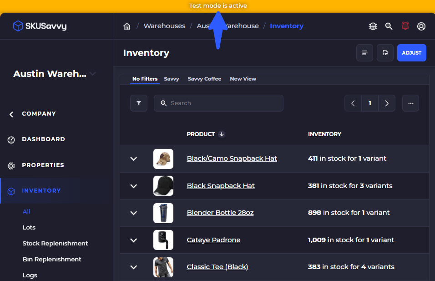Open Black/Camo Snapback Hat product link

[232, 158]
